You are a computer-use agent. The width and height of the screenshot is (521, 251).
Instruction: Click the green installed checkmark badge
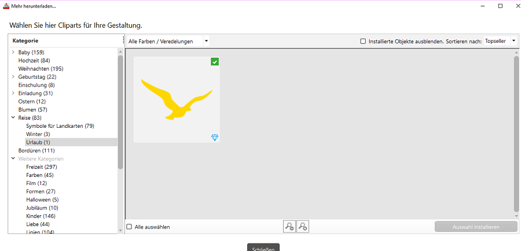[215, 62]
